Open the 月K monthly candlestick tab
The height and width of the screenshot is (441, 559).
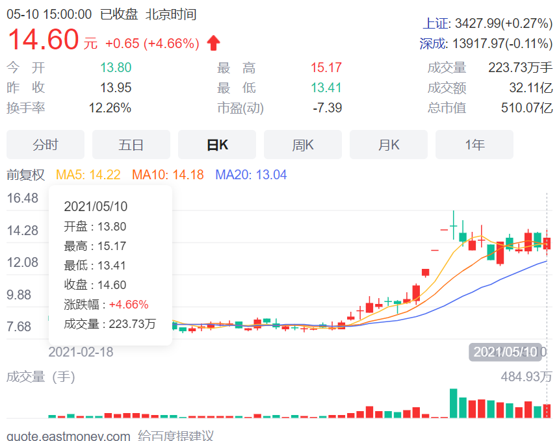click(x=389, y=145)
